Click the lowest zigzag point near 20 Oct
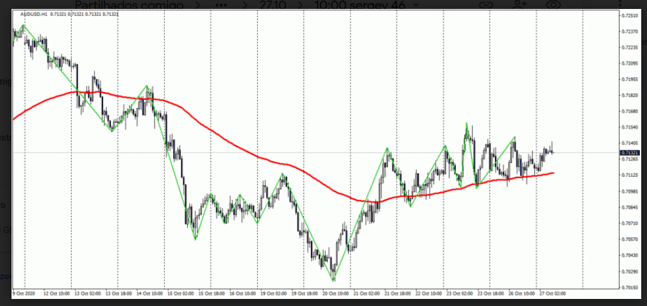 (333, 280)
